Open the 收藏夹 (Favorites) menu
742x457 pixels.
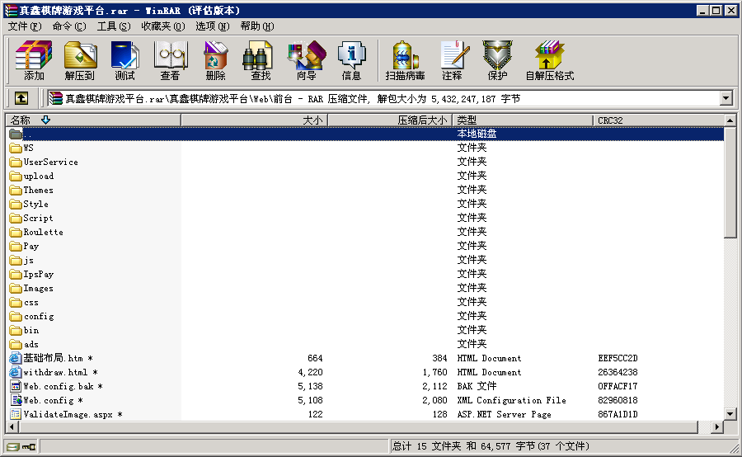(161, 26)
